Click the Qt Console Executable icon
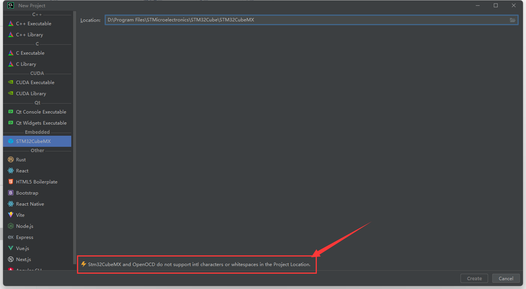The height and width of the screenshot is (289, 526). (11, 112)
